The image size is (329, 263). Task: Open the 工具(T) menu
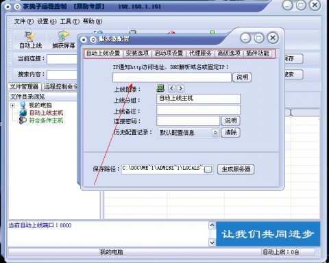69,21
